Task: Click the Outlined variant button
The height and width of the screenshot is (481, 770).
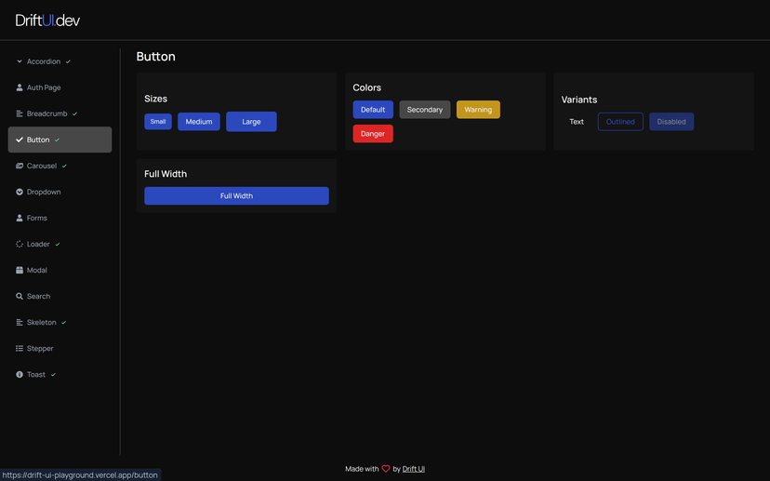Action: click(620, 121)
